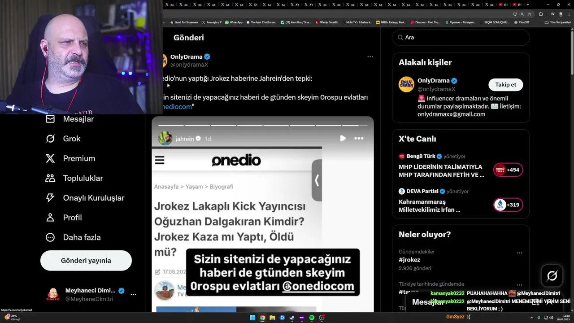Open Kahramanmaraş Milletvekilimiz live title
574x323 pixels.
pyautogui.click(x=430, y=205)
